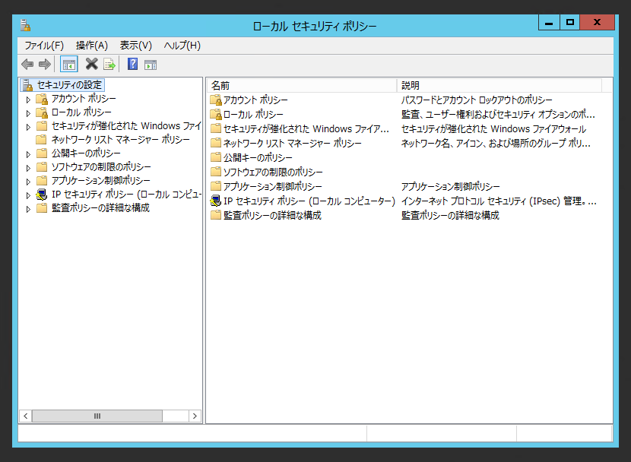
Task: Click the Forward arrow toolbar icon
Action: tap(45, 65)
